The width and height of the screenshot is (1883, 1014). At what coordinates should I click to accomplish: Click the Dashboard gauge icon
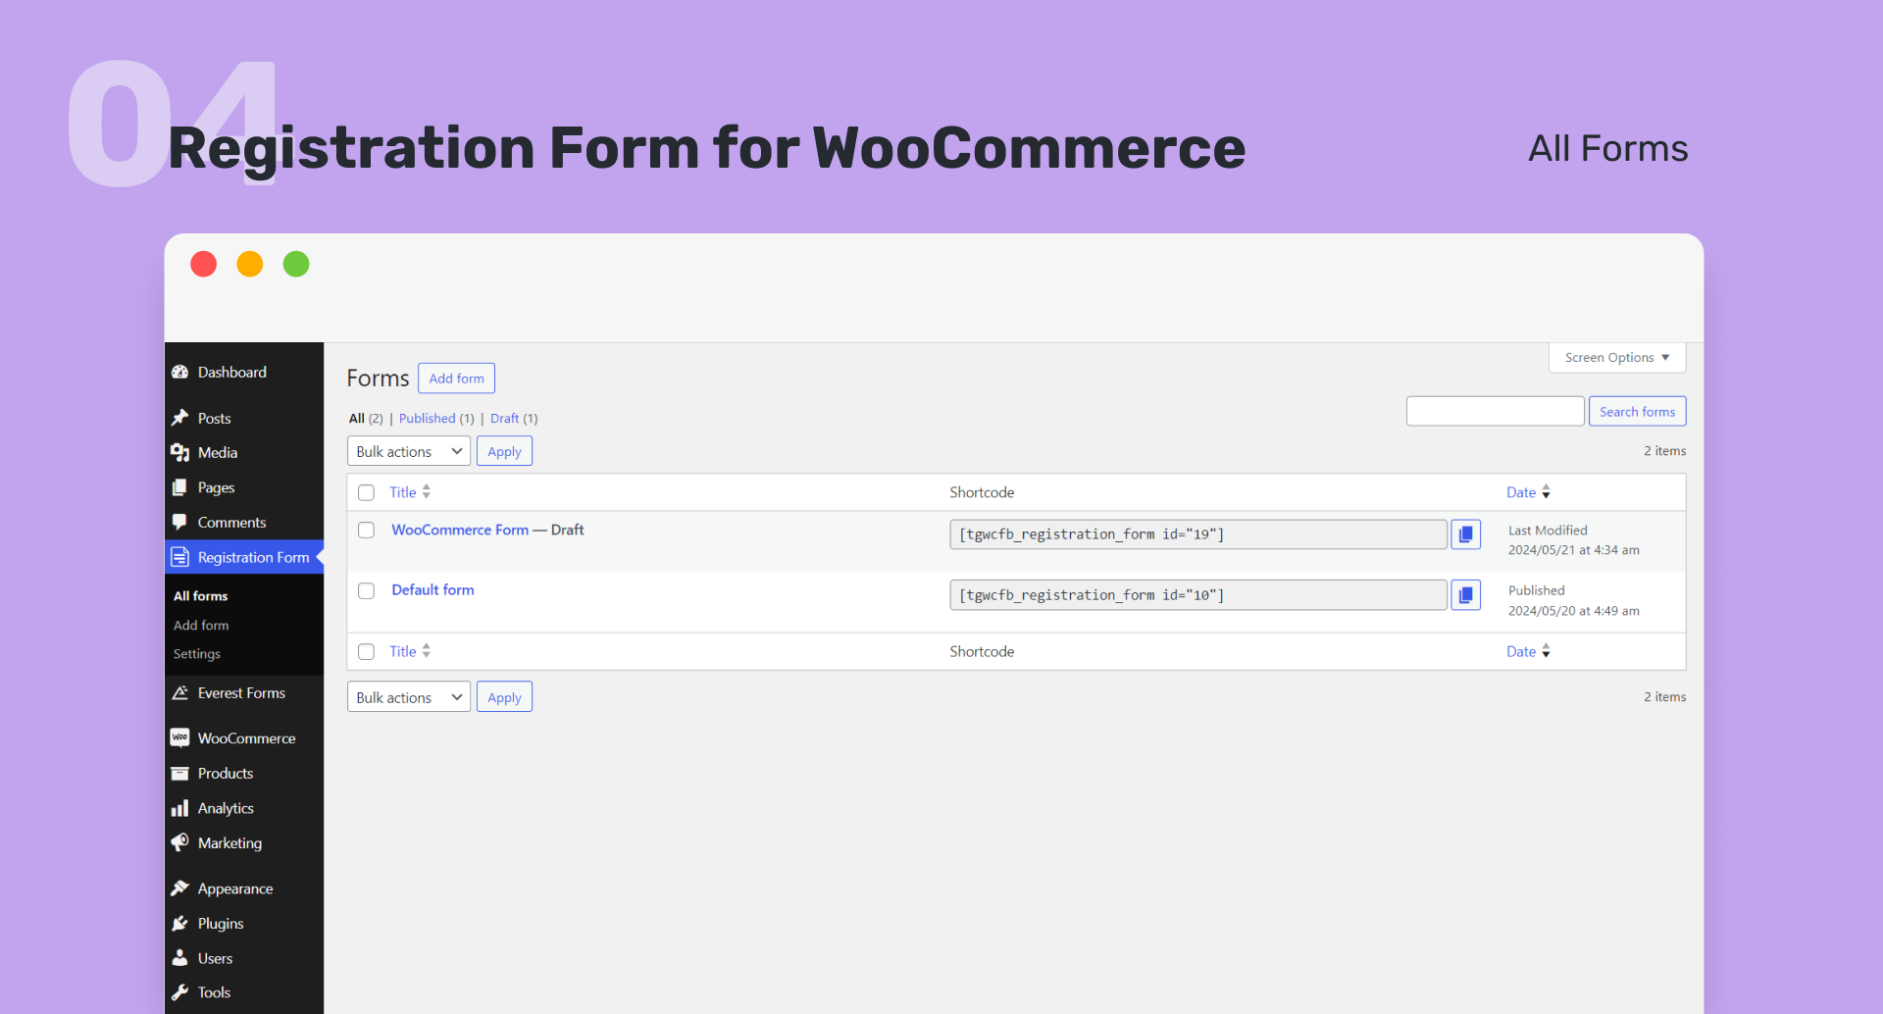click(180, 373)
